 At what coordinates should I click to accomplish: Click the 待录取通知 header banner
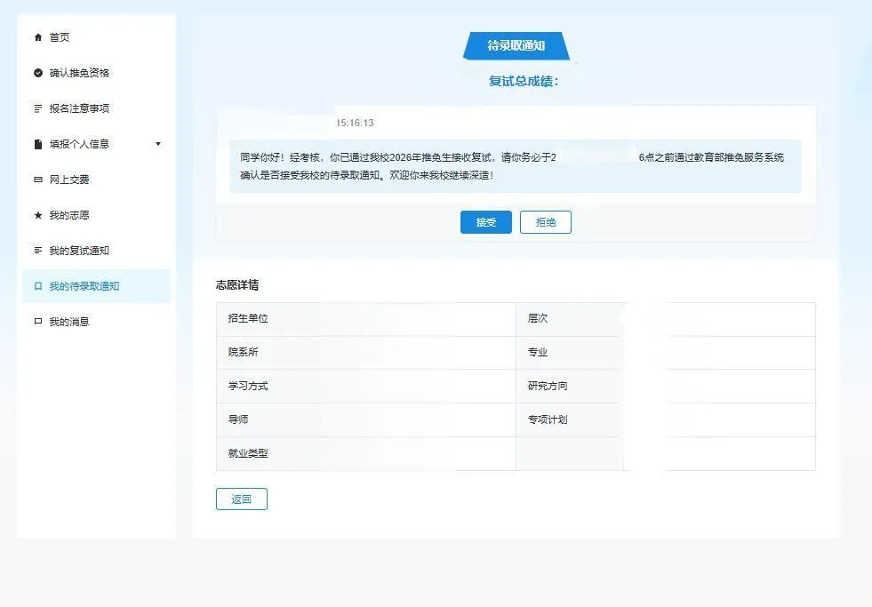click(516, 45)
